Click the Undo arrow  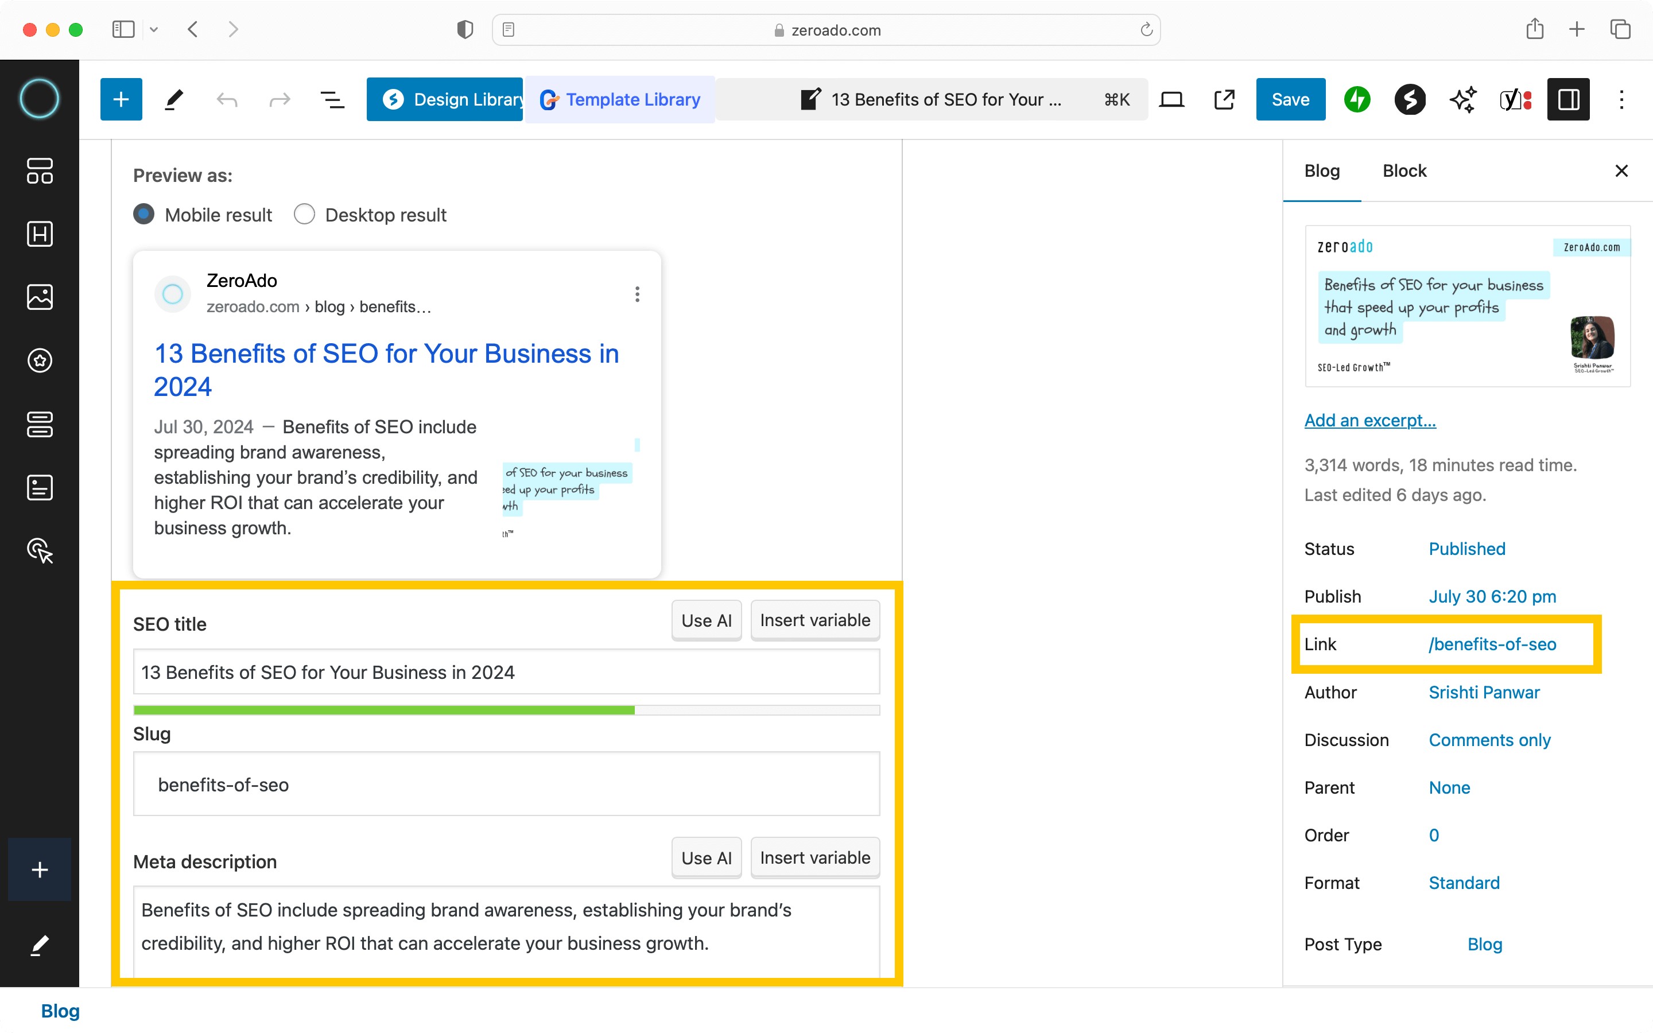pyautogui.click(x=227, y=100)
